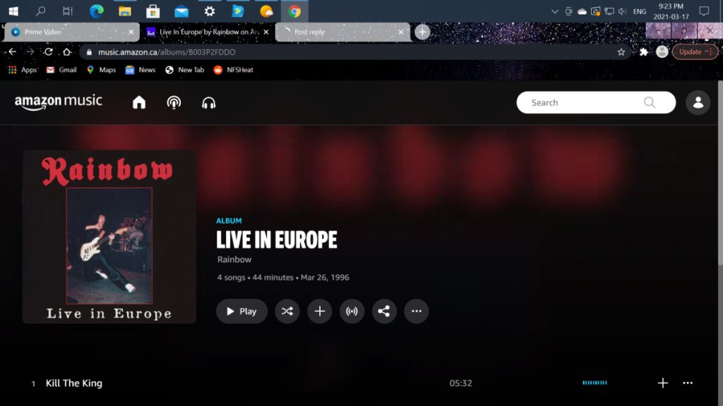Open the Rainbow artist link
Image resolution: width=723 pixels, height=406 pixels.
234,259
